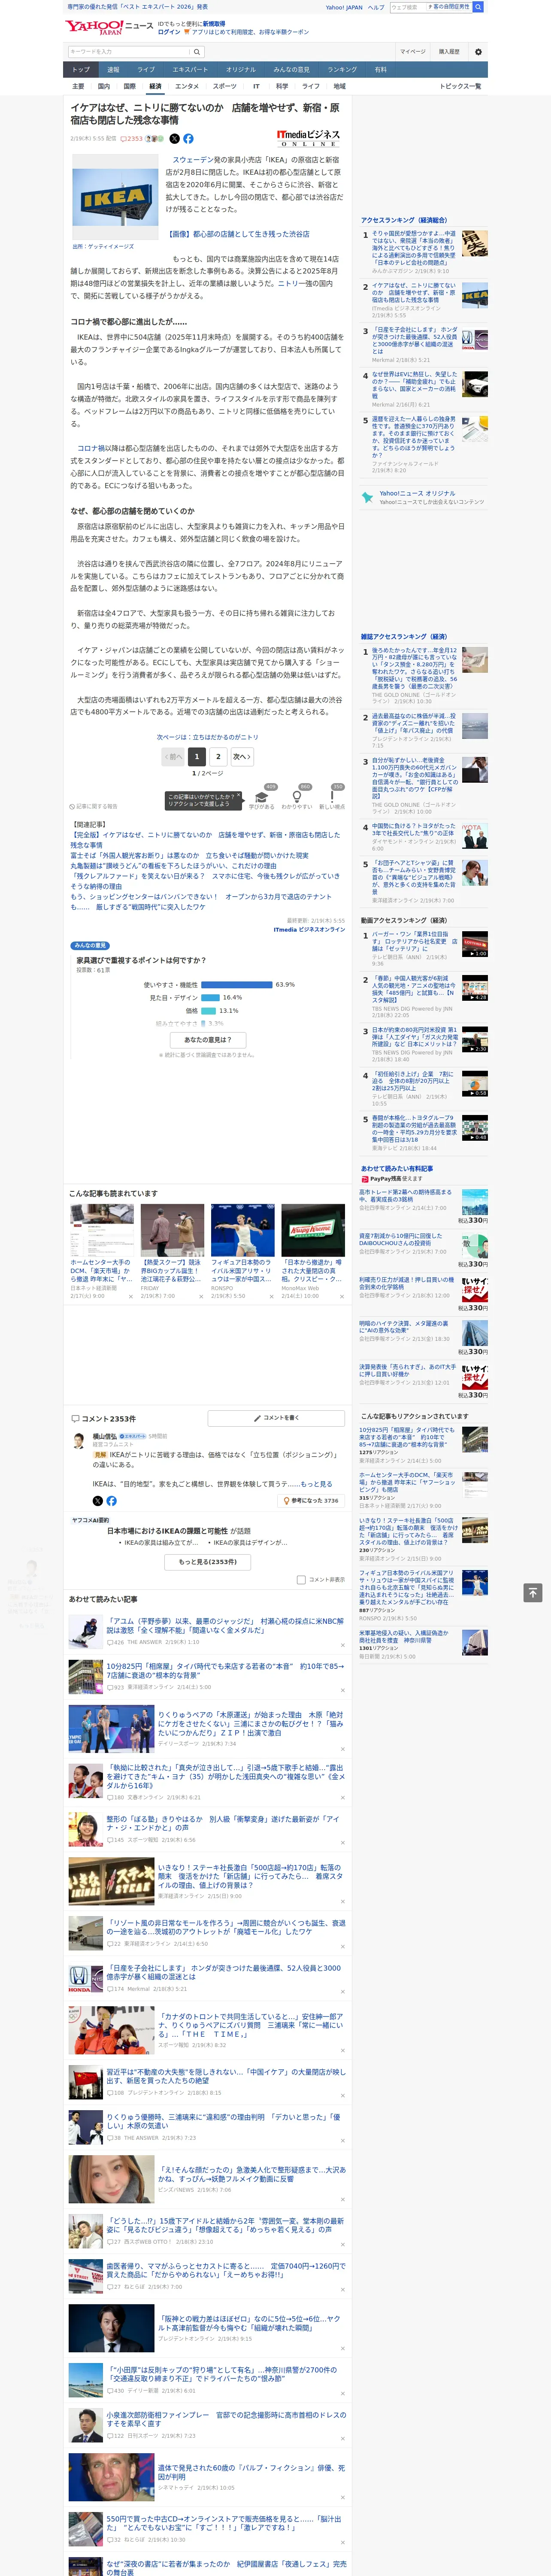Click the あなたの意見は？ poll button
Screen dimensions: 551x2576
click(208, 1040)
